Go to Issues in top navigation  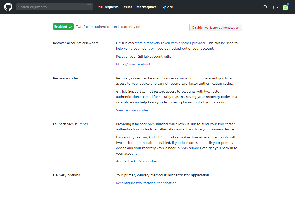[x=127, y=7]
